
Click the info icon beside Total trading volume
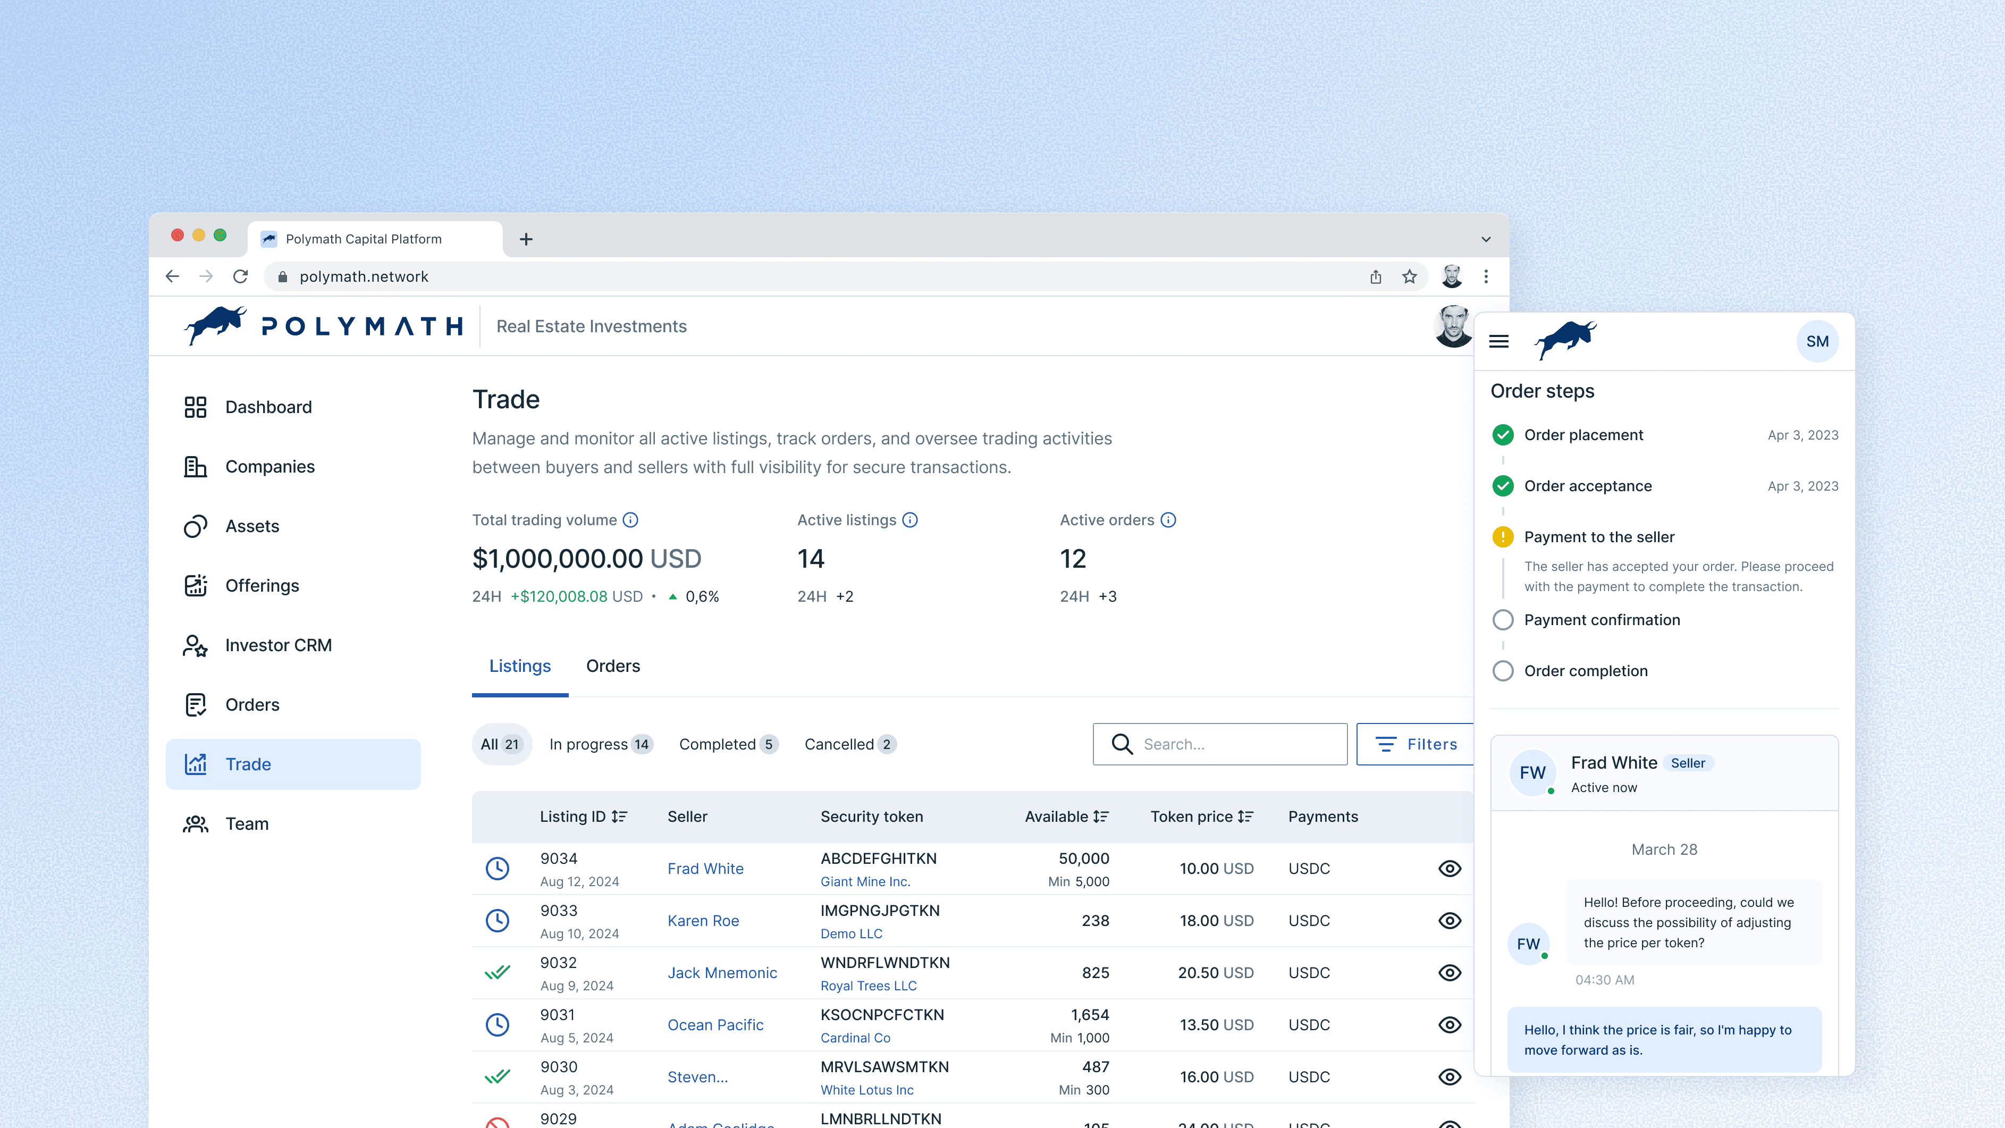pos(630,520)
